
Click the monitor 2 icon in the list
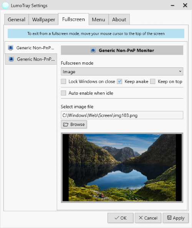tap(11, 59)
